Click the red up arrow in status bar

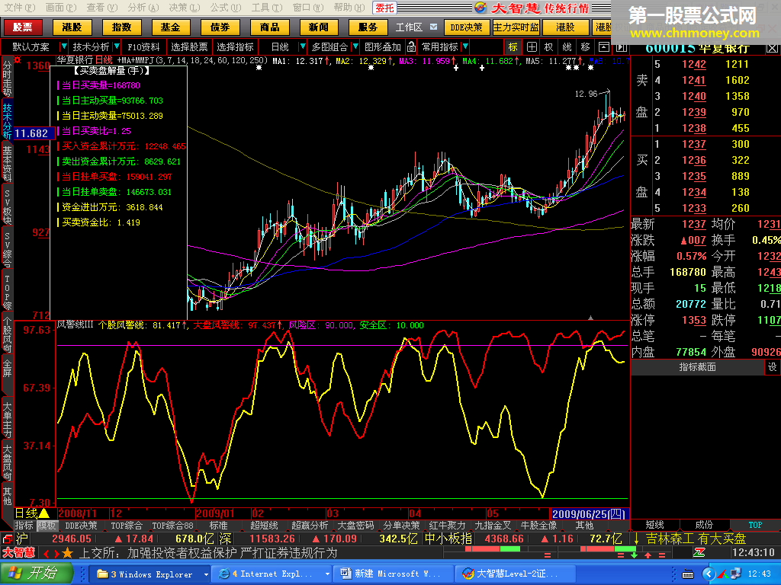click(x=648, y=555)
